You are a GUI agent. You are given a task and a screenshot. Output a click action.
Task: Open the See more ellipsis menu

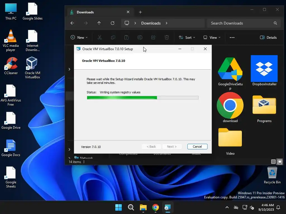point(232,38)
